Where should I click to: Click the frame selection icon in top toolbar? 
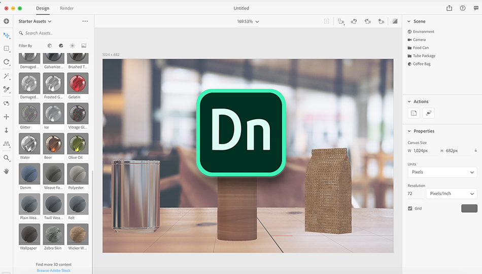click(326, 21)
